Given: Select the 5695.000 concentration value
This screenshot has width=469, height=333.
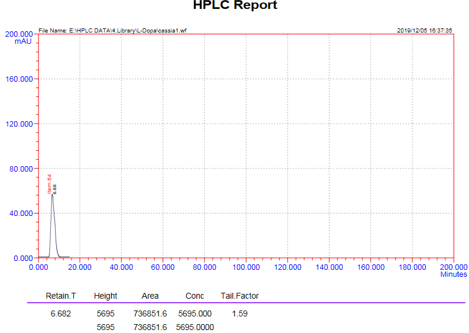Looking at the screenshot, I should click(x=195, y=313).
